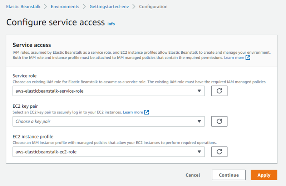Click external link icon in Service access description
The height and width of the screenshot is (186, 286).
click(x=248, y=58)
